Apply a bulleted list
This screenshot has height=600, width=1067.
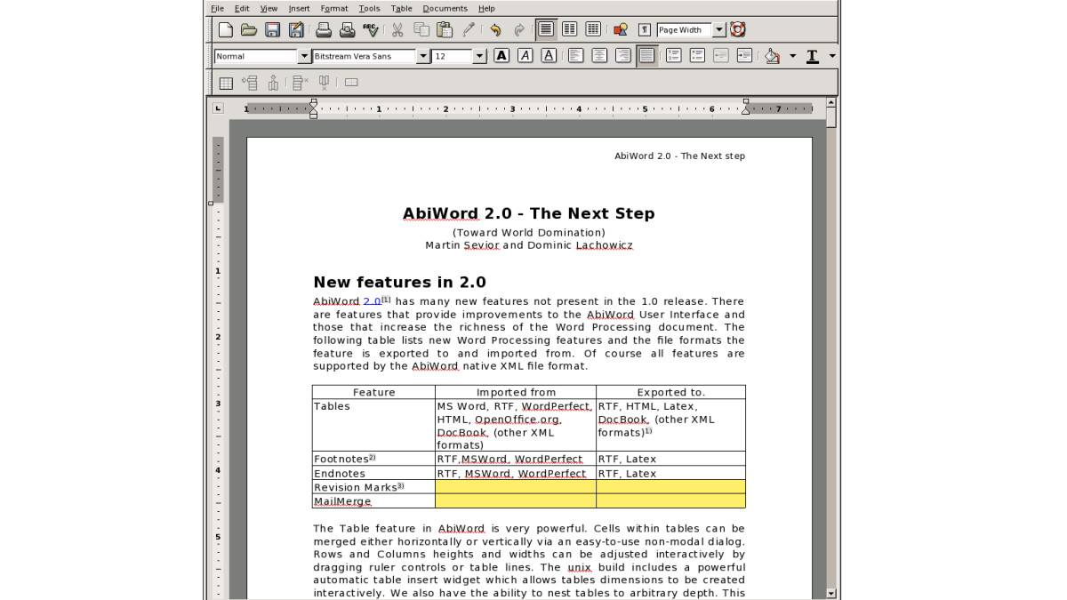(x=698, y=56)
